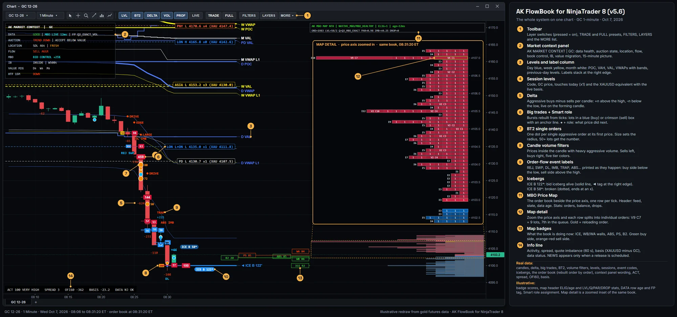Screen dimensions: 677x317
Task: Select the WA 84 map badge
Action: [x=300, y=251]
